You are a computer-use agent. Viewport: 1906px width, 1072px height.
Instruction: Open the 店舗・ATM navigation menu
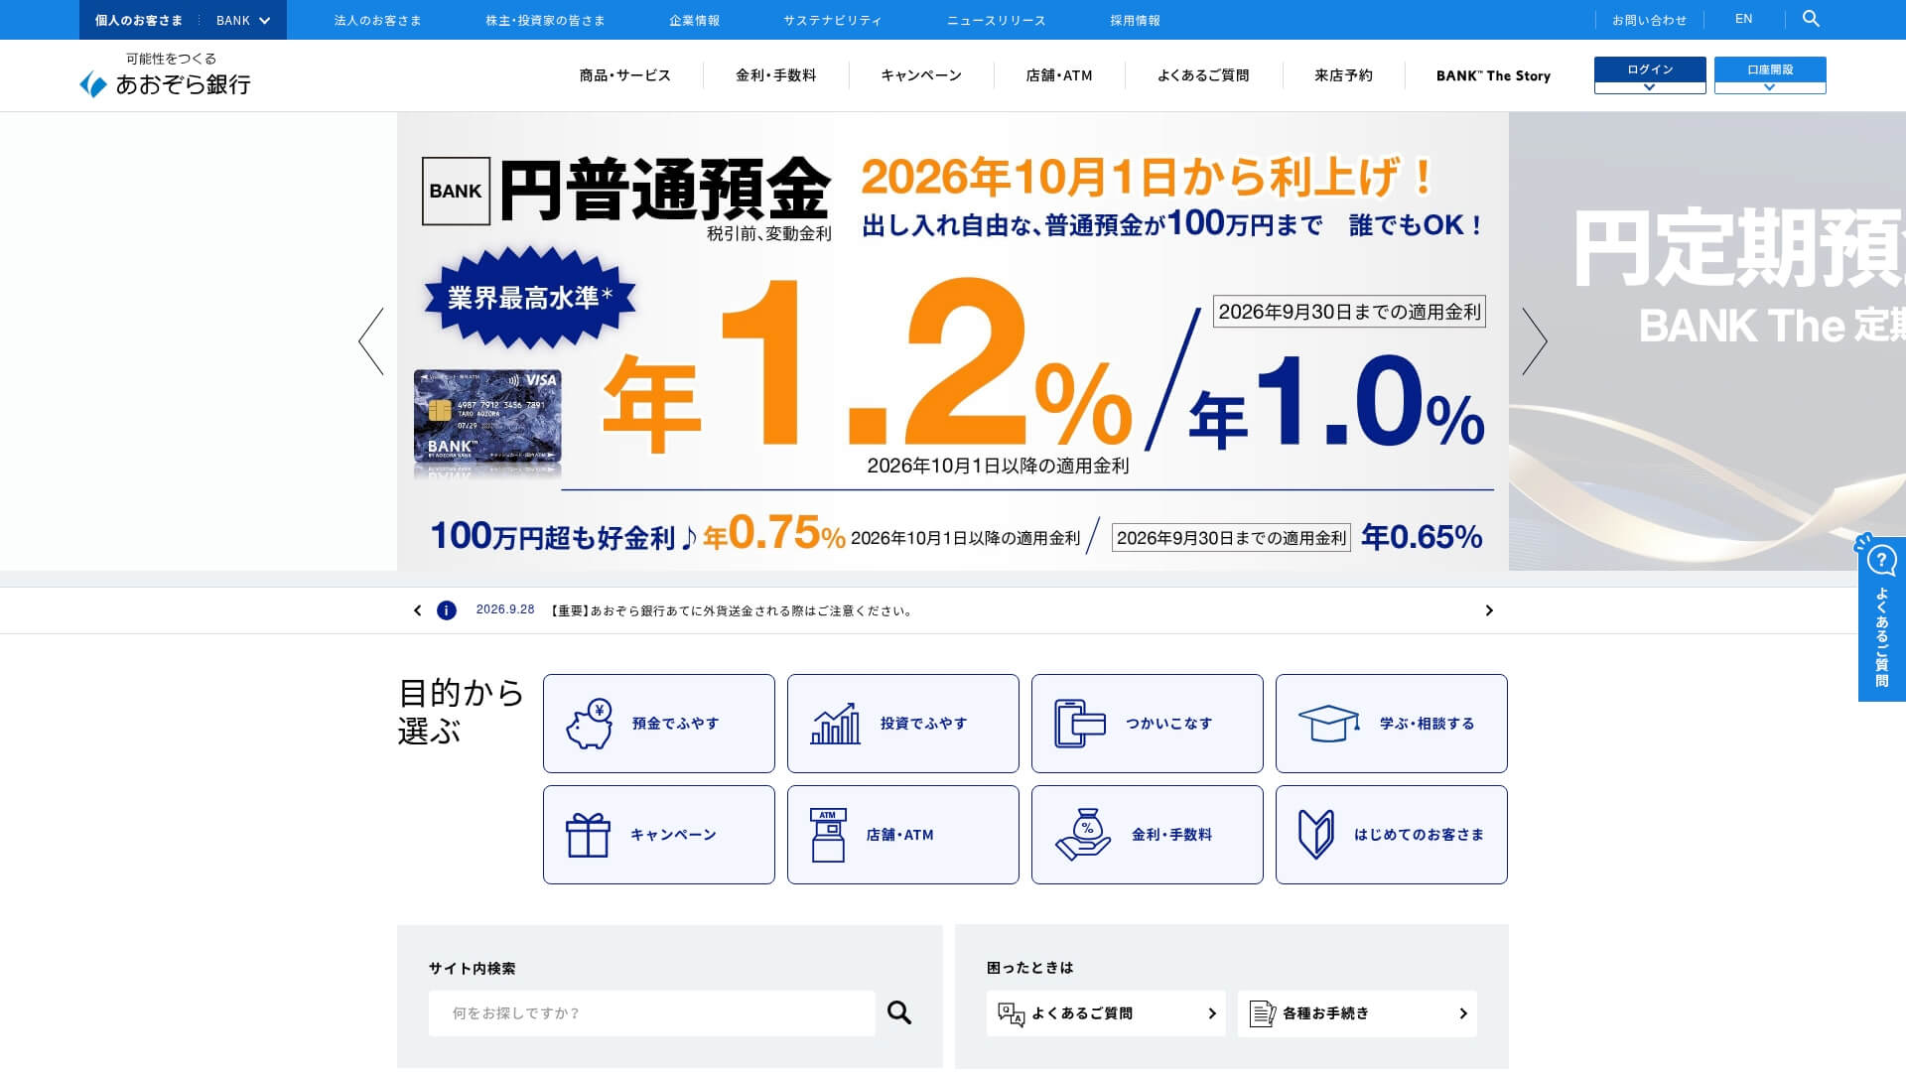(1059, 75)
